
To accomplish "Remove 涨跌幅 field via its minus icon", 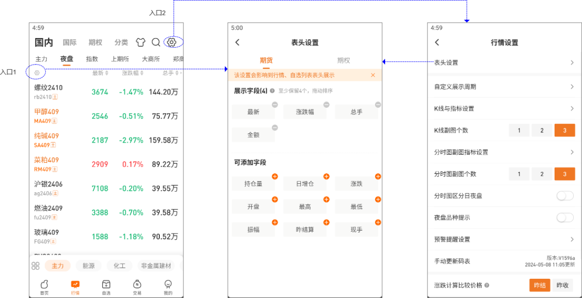I will [326, 104].
